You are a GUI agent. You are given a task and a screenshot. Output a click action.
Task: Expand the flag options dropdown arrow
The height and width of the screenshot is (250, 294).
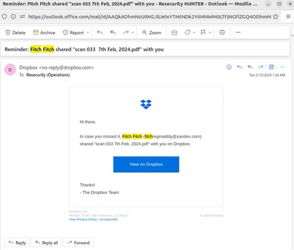point(211,33)
